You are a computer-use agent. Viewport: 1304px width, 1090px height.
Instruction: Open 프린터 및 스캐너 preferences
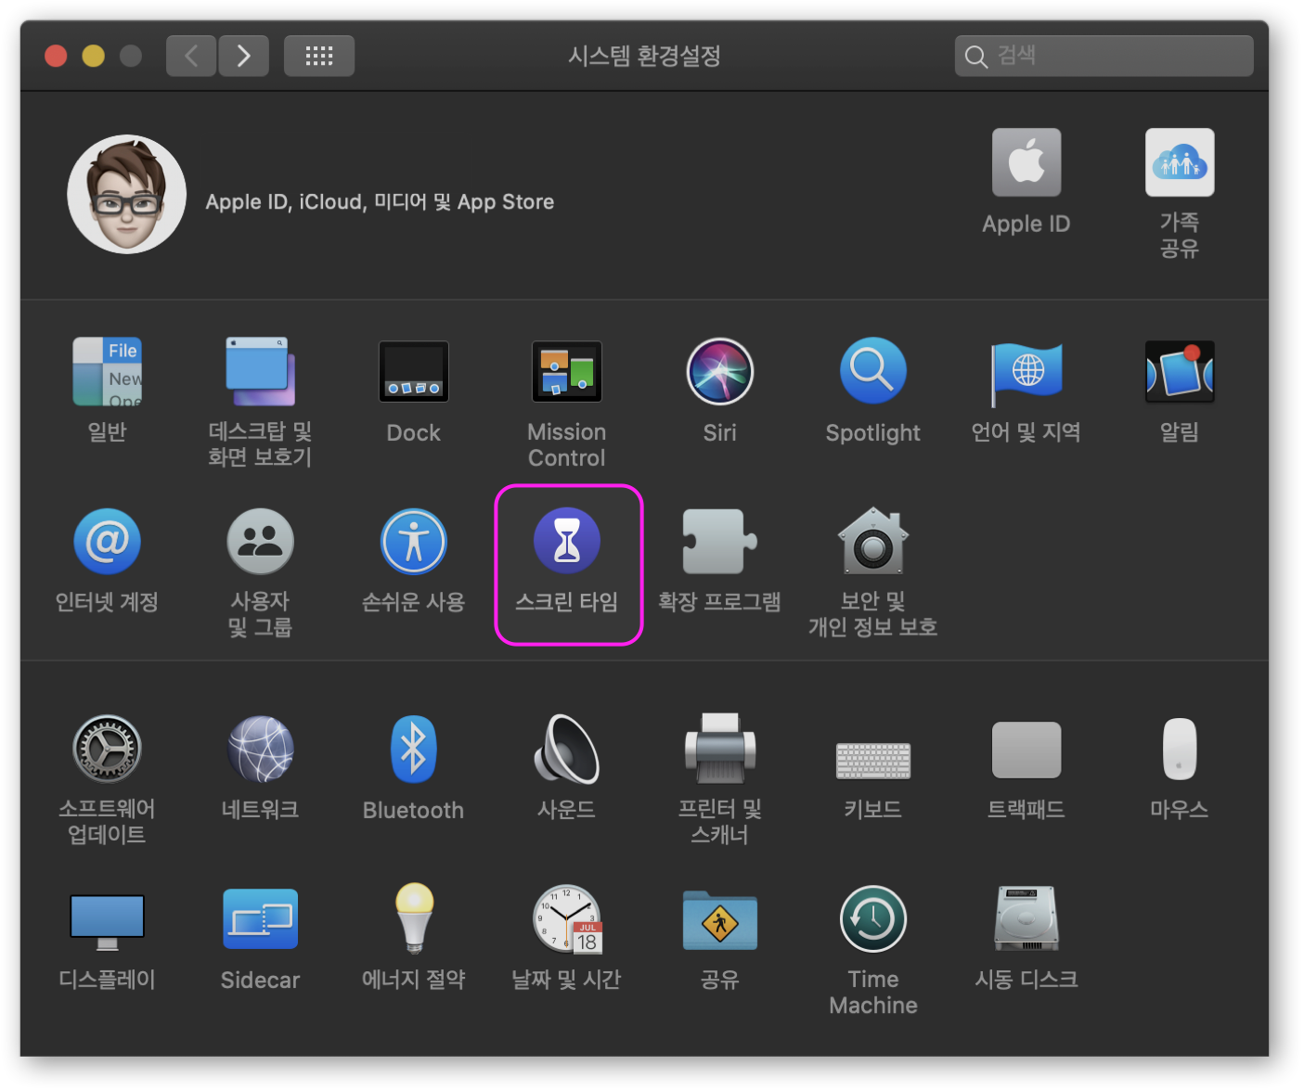(x=720, y=750)
